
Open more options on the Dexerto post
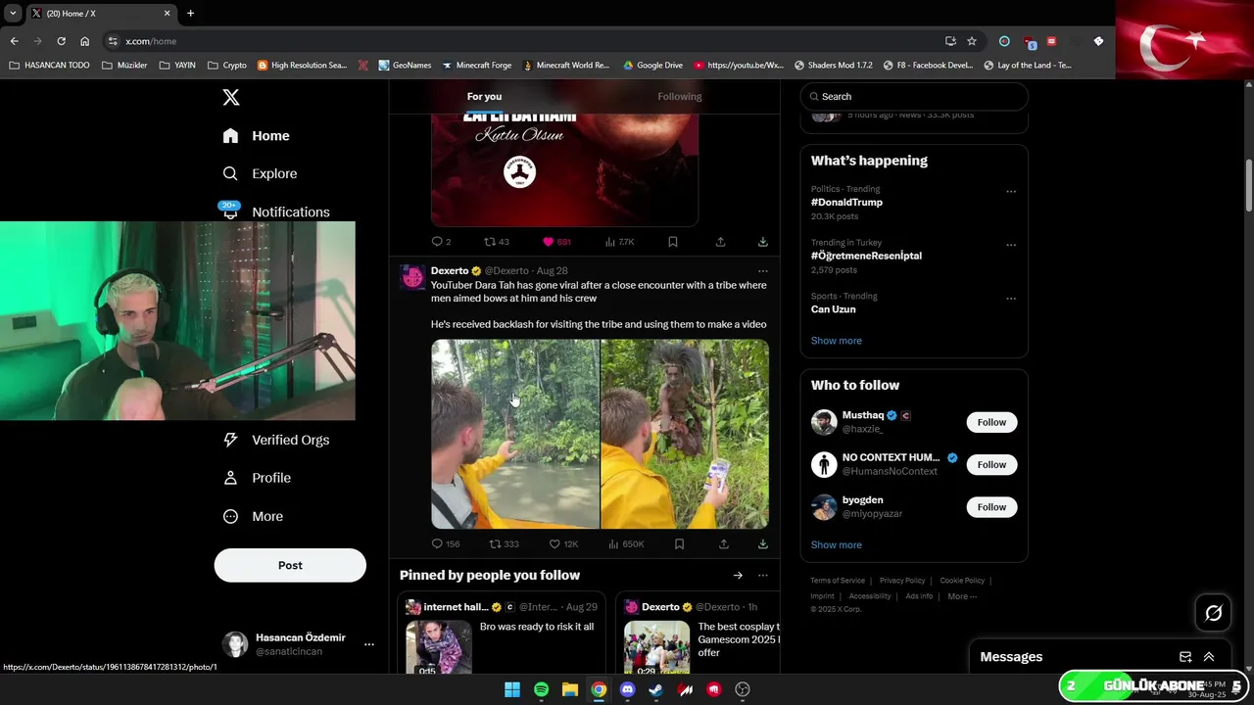point(763,271)
